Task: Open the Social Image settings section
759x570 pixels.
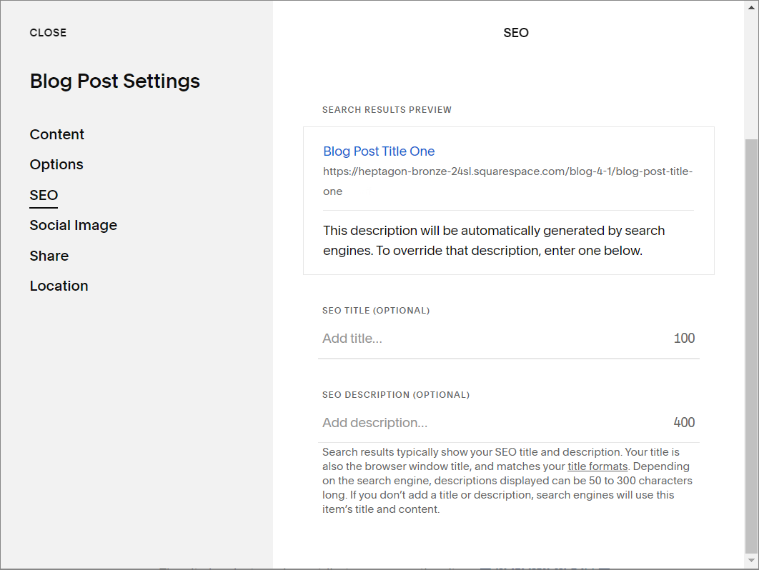Action: pyautogui.click(x=73, y=225)
